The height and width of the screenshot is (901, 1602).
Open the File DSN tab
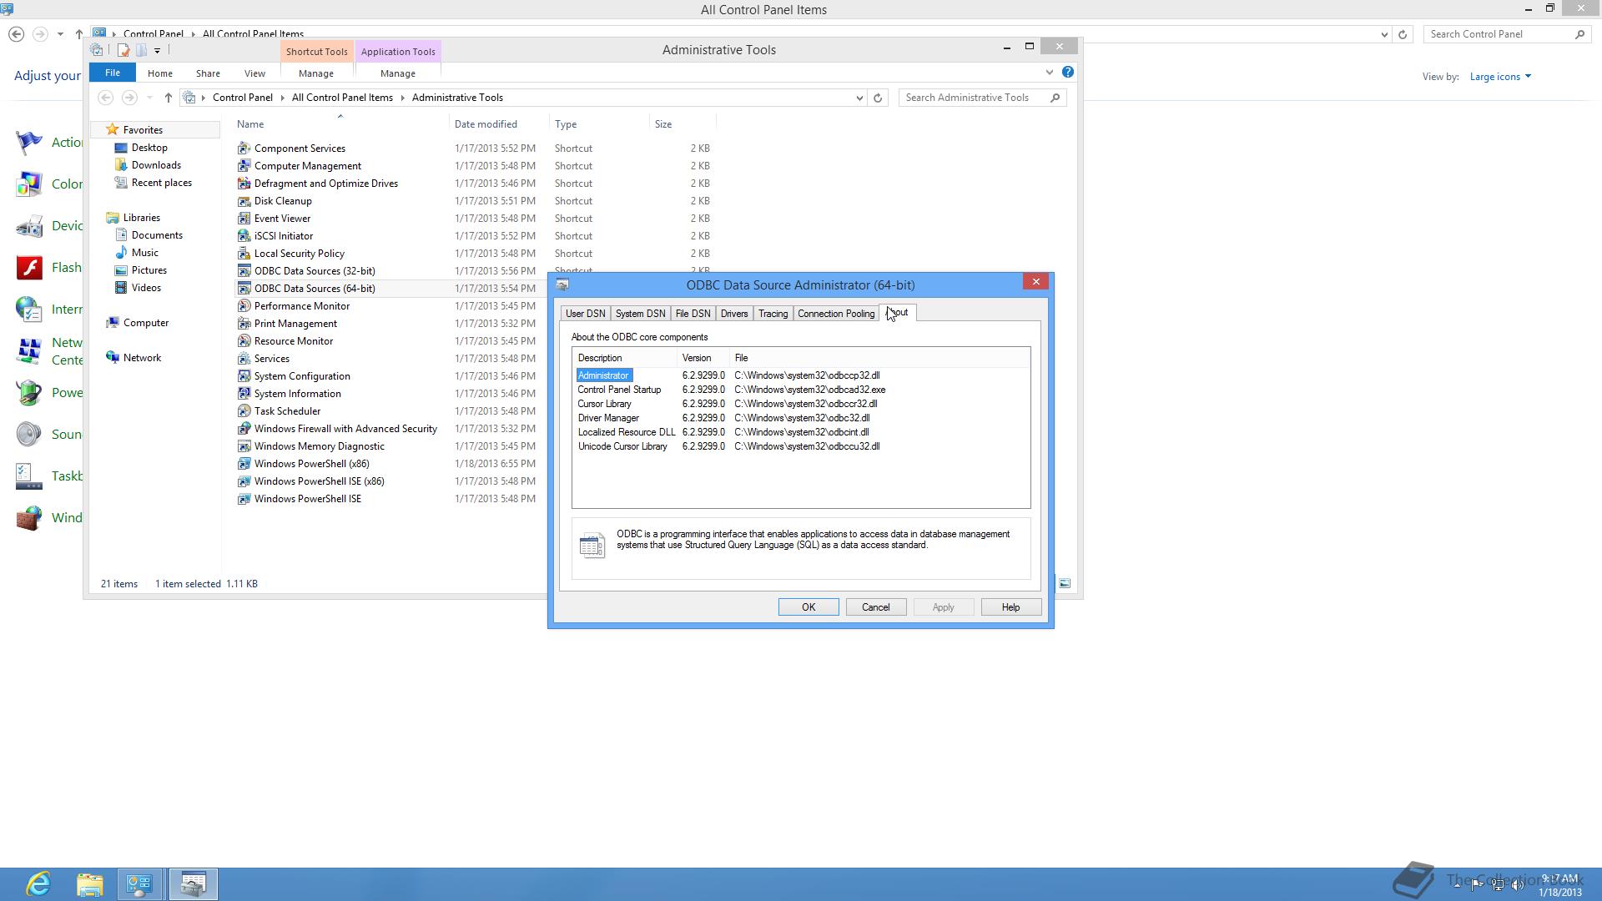coord(693,314)
